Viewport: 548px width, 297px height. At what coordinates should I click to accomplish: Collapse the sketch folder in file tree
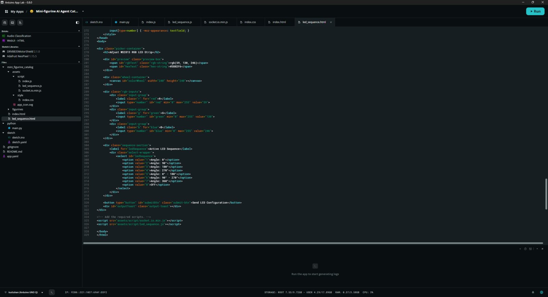3,133
